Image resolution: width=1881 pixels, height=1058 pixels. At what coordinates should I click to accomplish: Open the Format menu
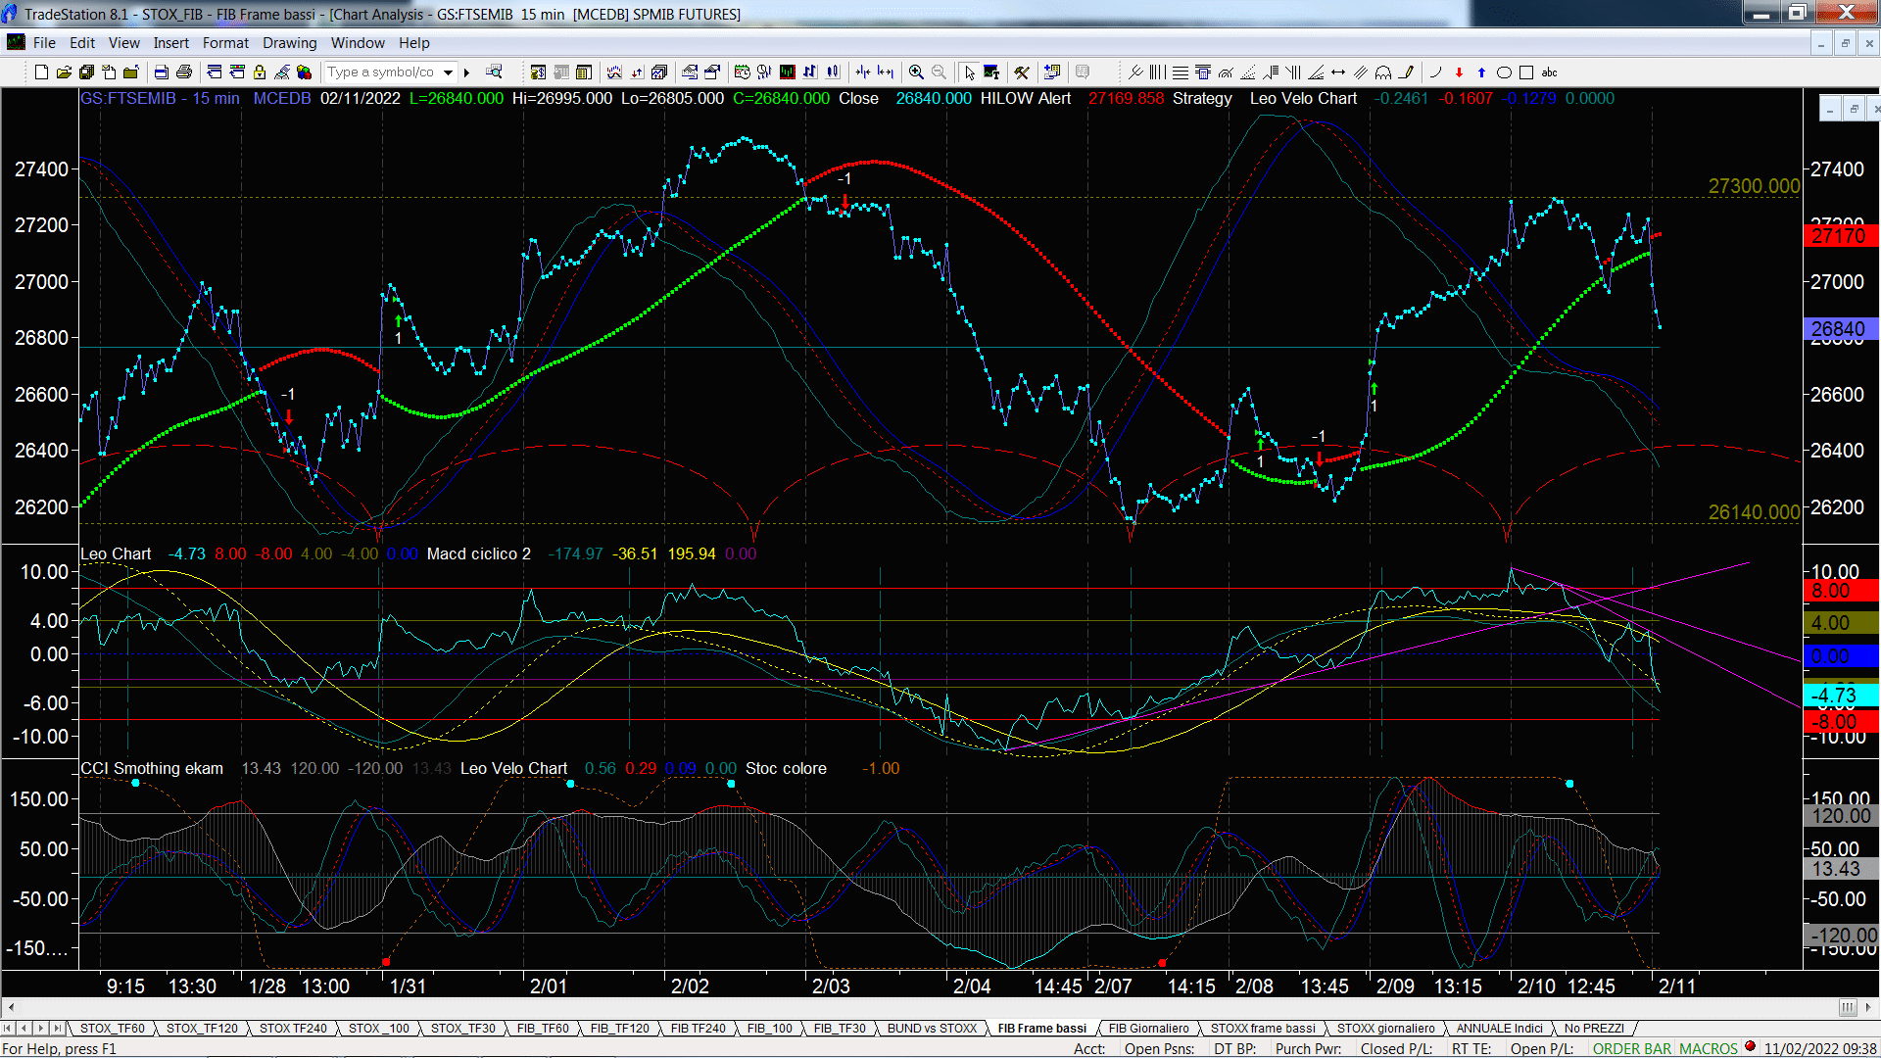225,43
